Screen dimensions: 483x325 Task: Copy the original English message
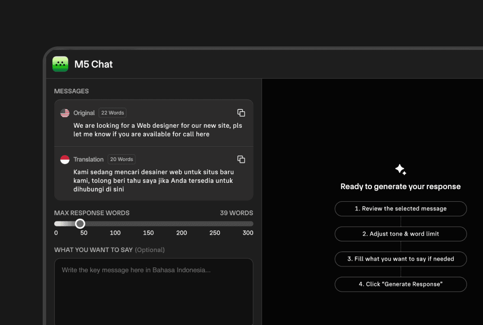pyautogui.click(x=241, y=113)
